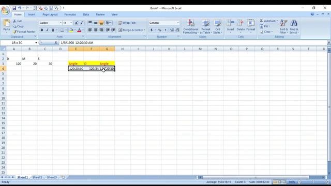Open the Name Box dropdown arrow
The height and width of the screenshot is (186, 331).
36,43
